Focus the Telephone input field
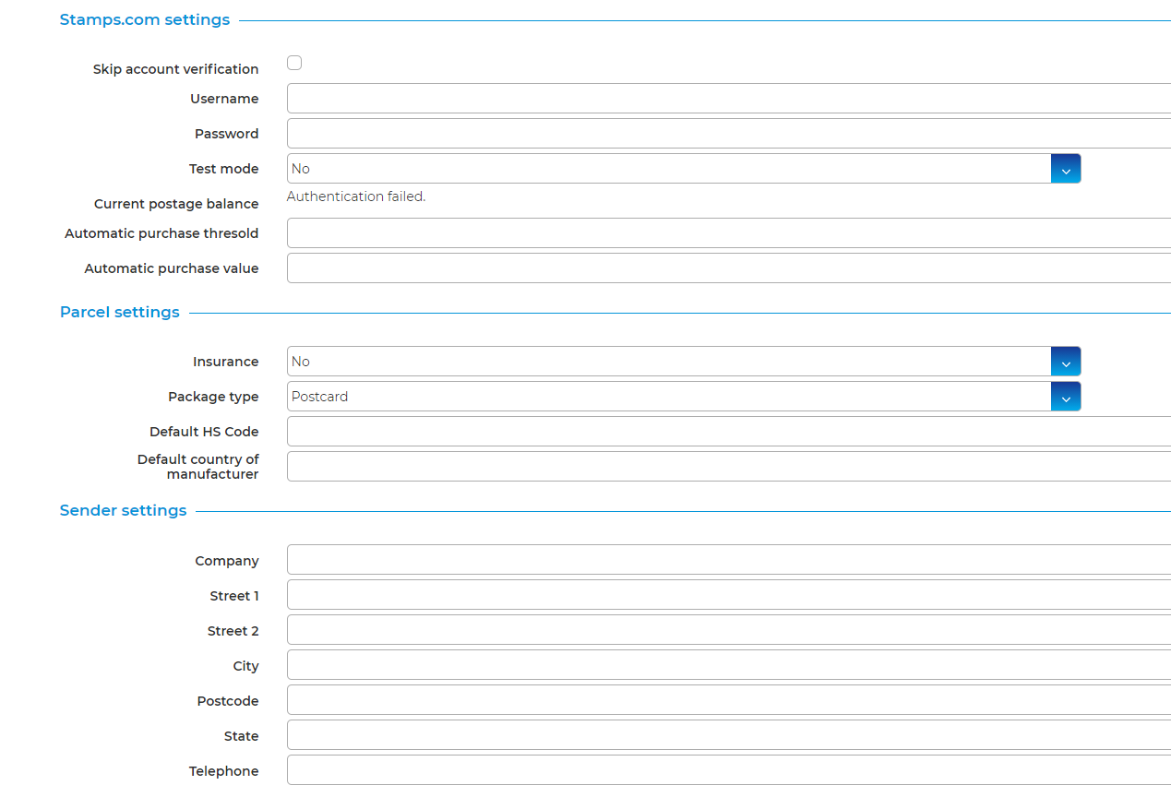The width and height of the screenshot is (1171, 809). pos(729,770)
